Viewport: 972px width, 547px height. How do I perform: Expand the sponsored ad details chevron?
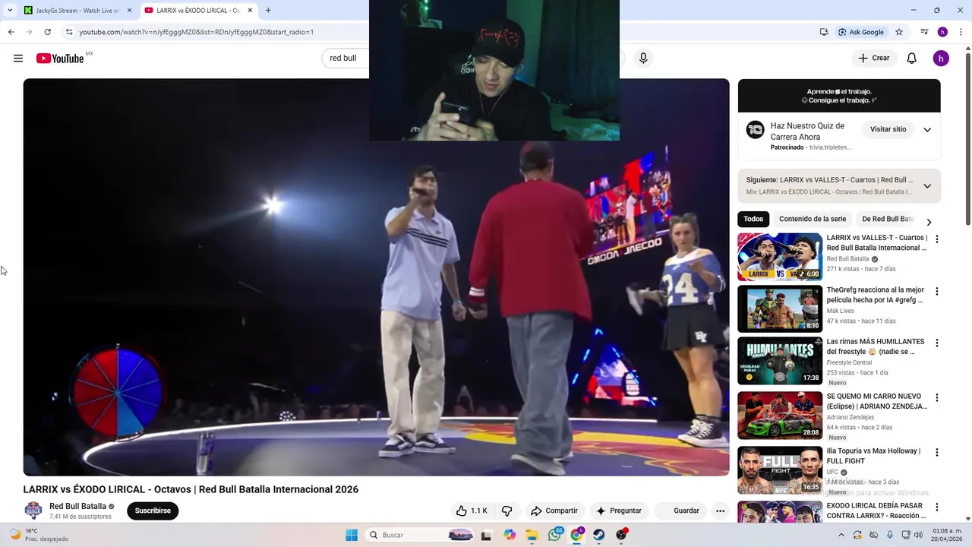pos(927,130)
